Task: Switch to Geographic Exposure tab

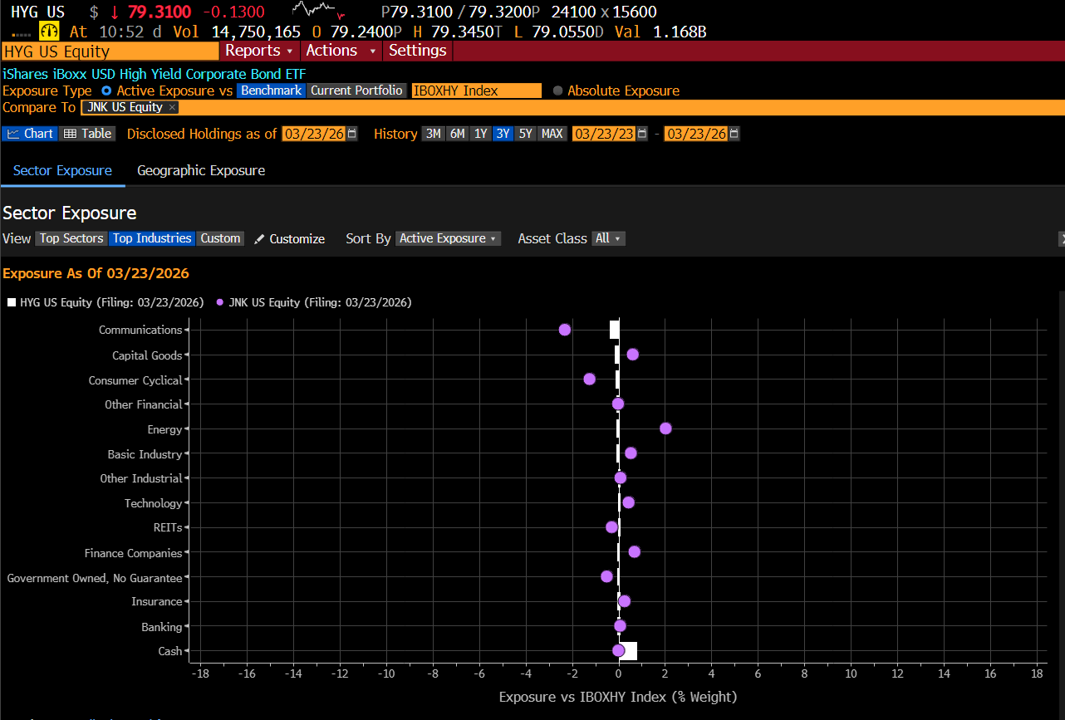Action: 201,170
